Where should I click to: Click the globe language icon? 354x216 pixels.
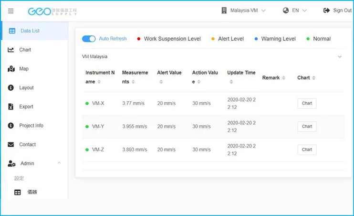click(x=286, y=11)
